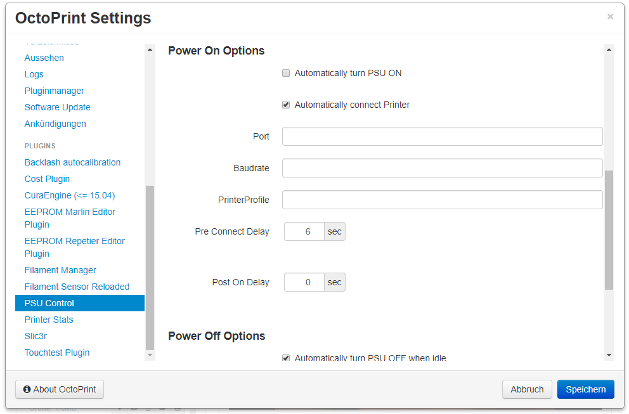Click Speichern to save settings
629x414 pixels.
pos(586,389)
